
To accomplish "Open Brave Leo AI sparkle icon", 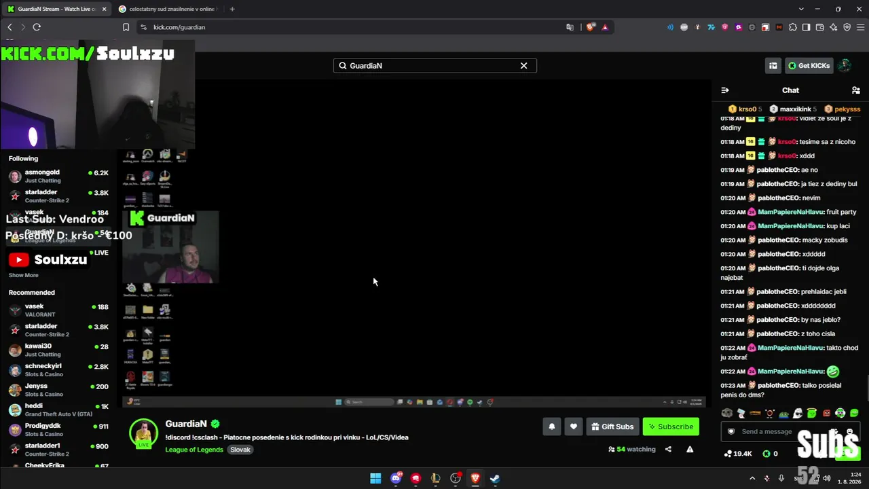I will [833, 27].
